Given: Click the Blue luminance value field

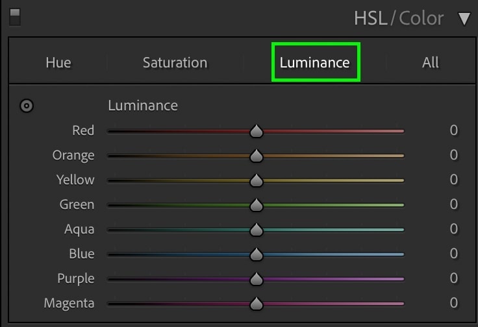Looking at the screenshot, I should tap(453, 254).
